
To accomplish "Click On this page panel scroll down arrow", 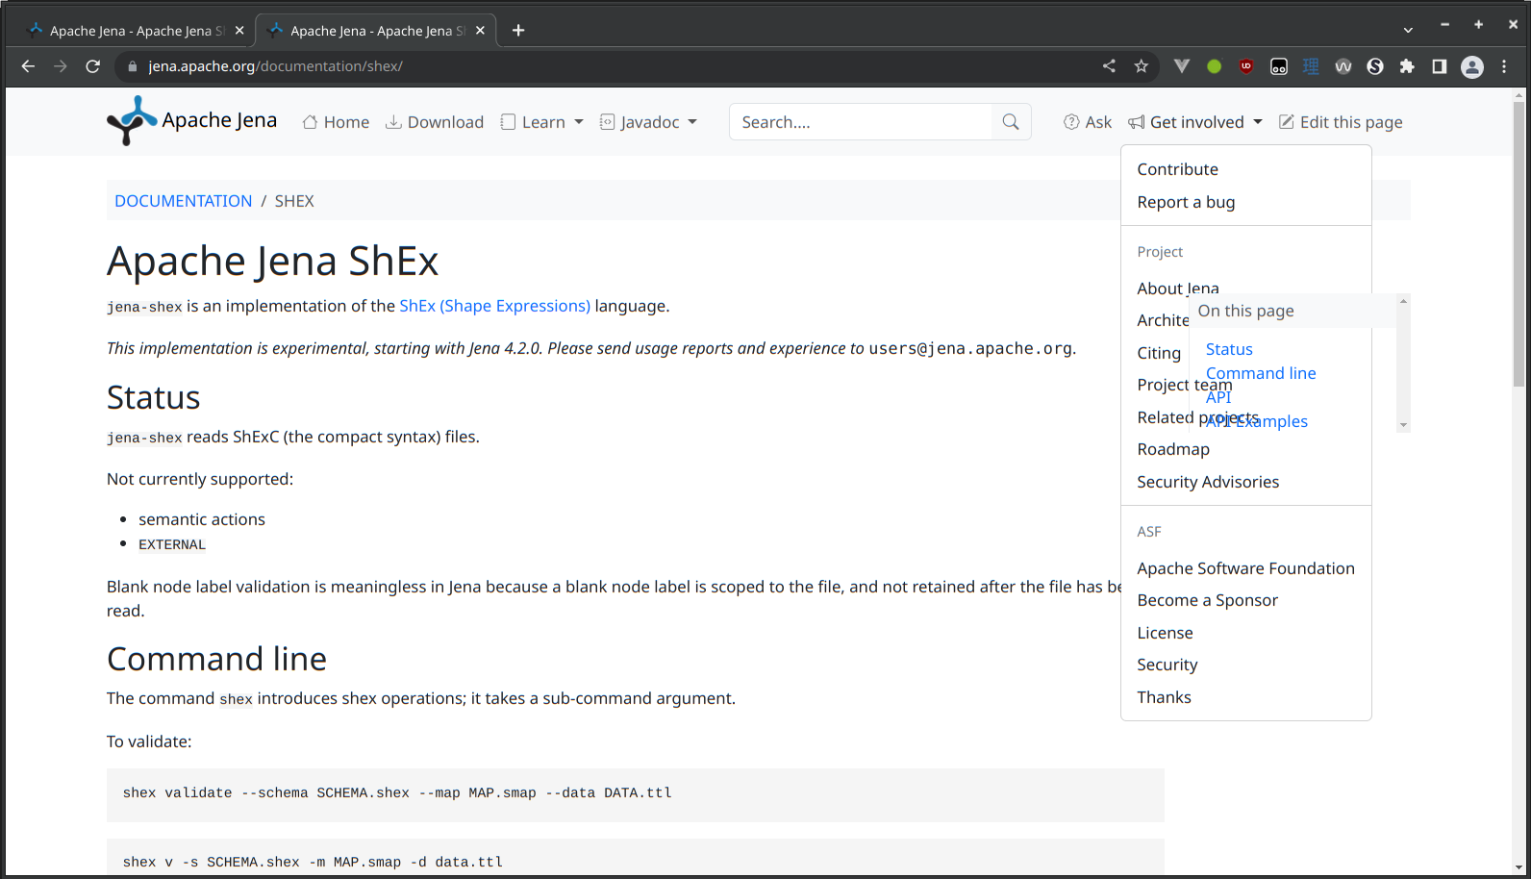I will 1403,425.
